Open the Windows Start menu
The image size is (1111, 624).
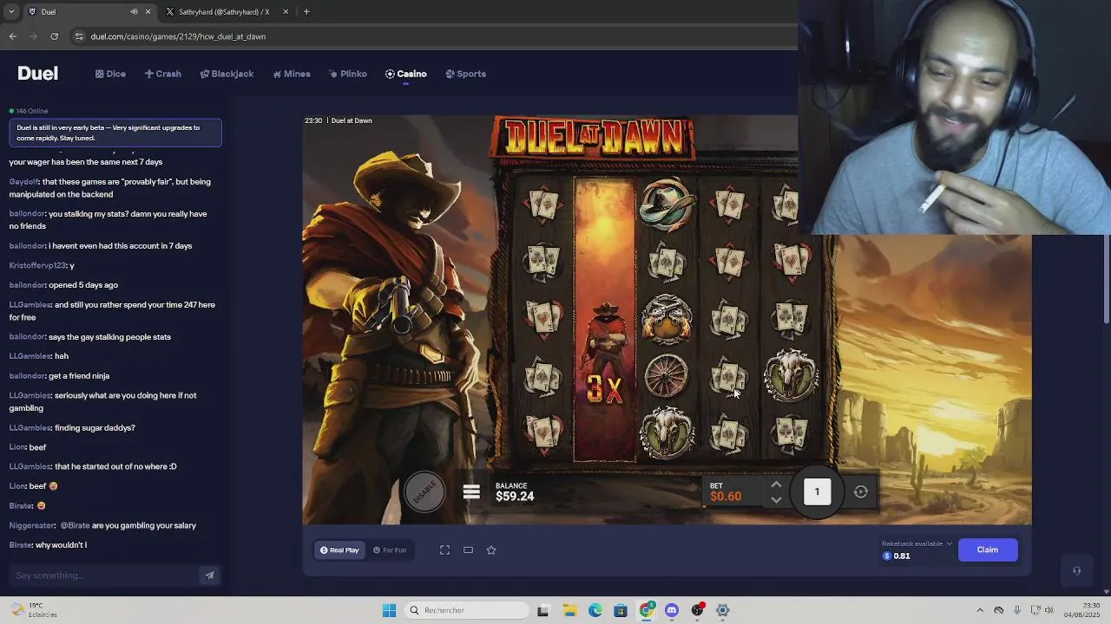tap(389, 610)
